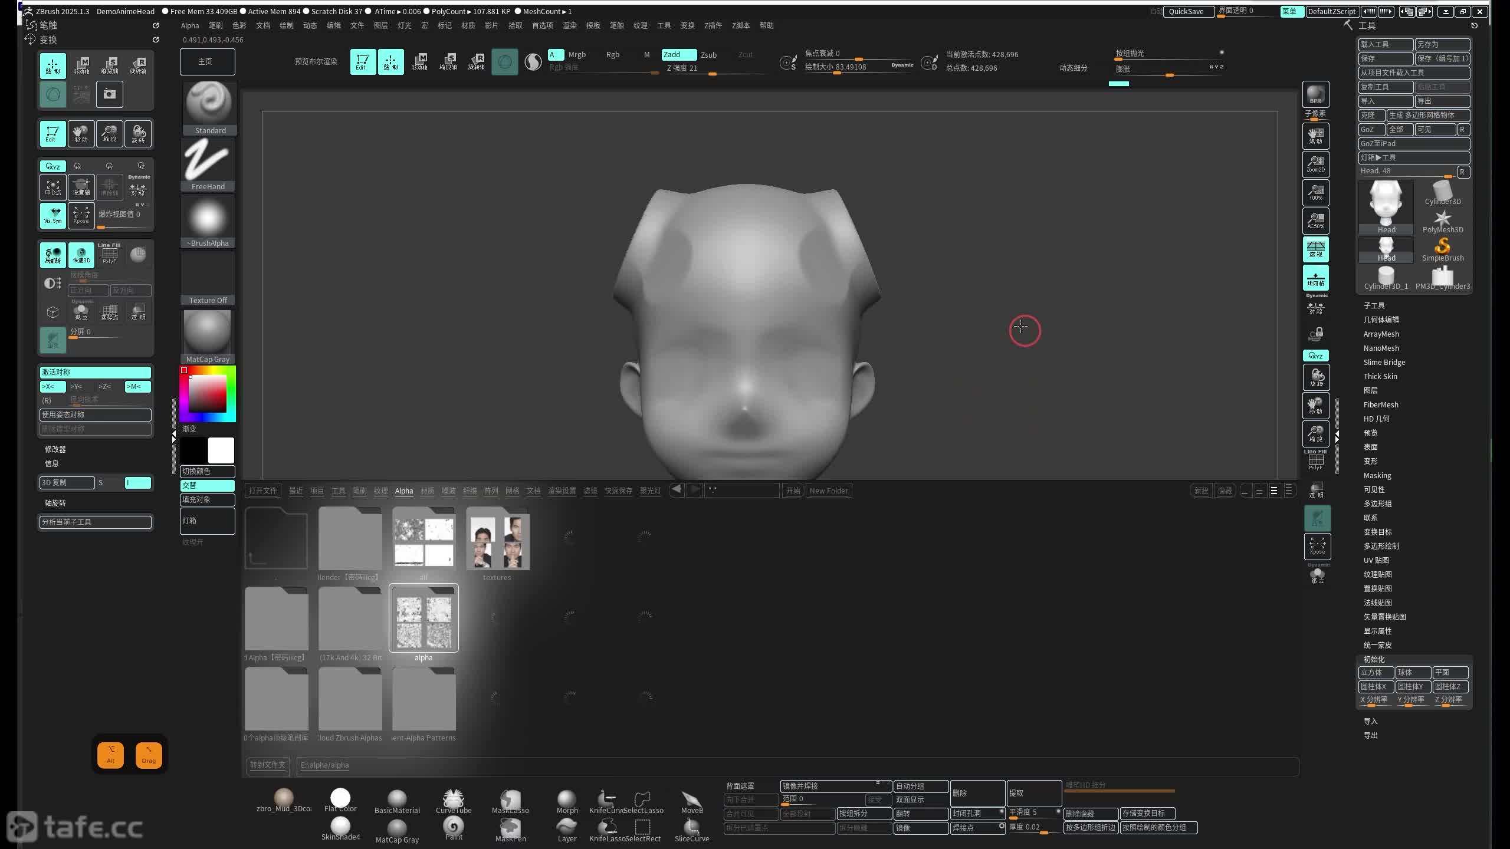This screenshot has width=1510, height=849.
Task: Select the PolyMesh3D star tool
Action: pyautogui.click(x=1442, y=222)
